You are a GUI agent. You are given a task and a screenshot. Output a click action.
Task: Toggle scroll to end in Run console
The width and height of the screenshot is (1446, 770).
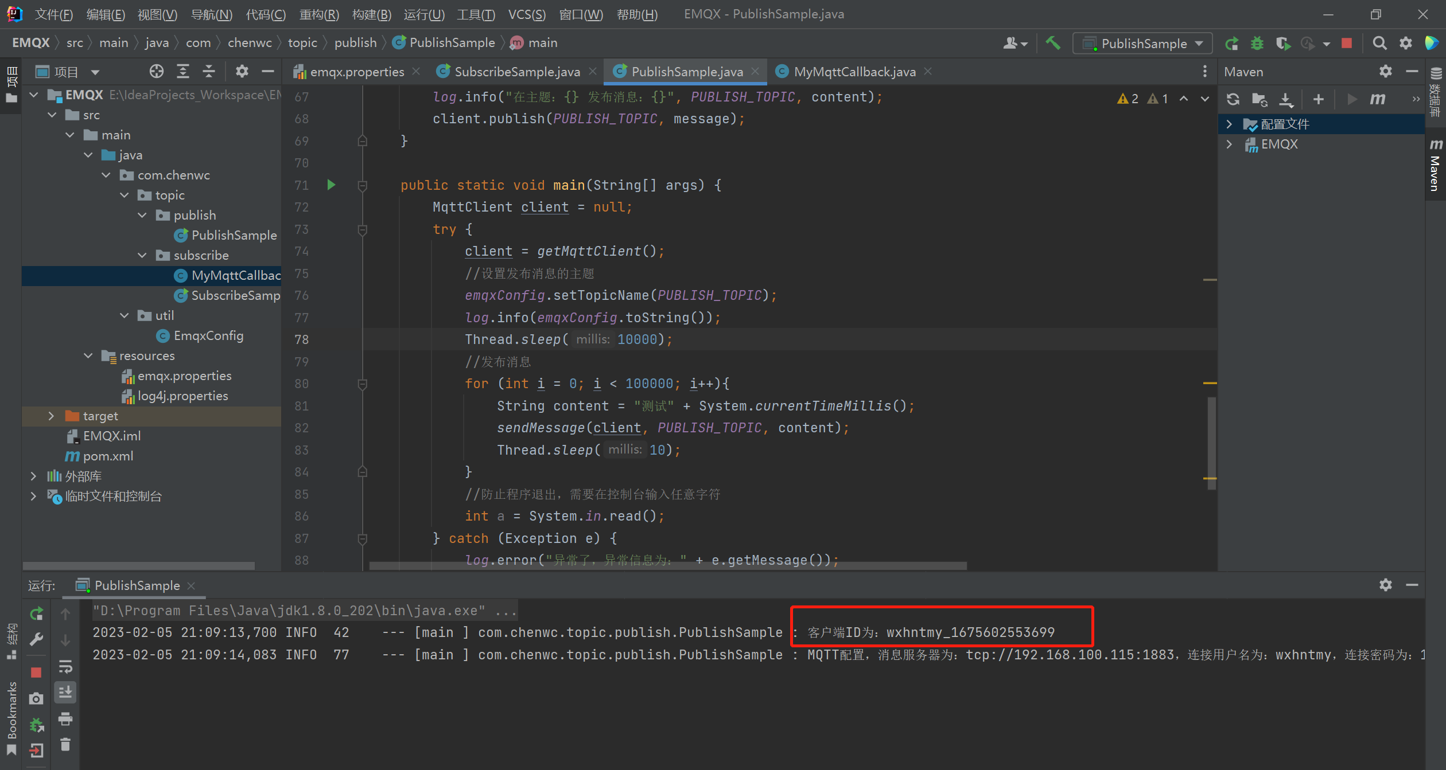pos(65,692)
